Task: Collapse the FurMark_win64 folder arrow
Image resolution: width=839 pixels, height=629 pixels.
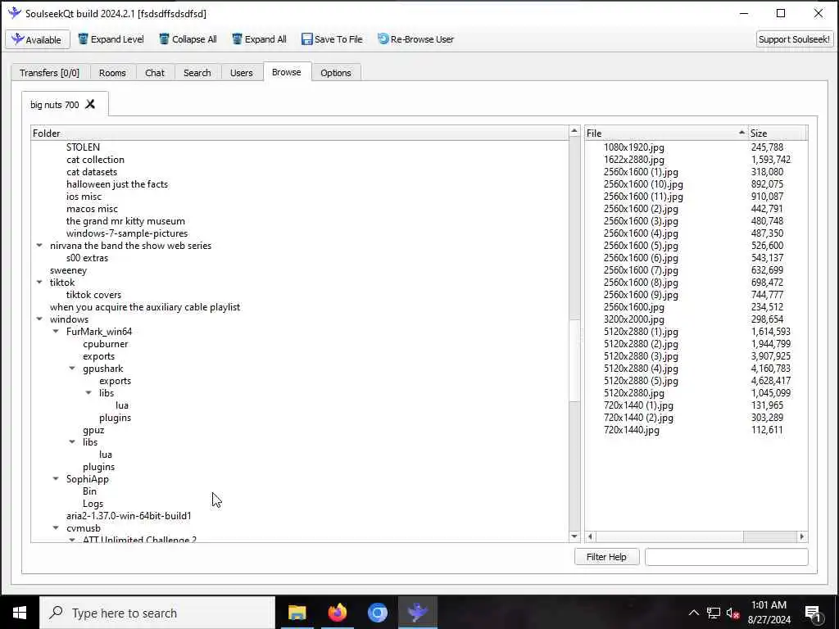Action: 56,332
